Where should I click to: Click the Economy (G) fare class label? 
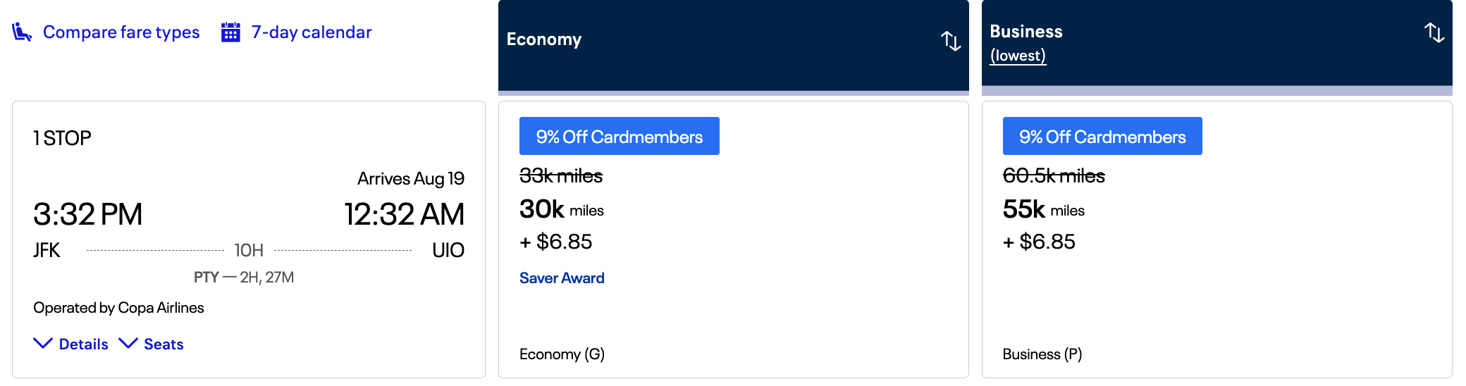click(562, 354)
